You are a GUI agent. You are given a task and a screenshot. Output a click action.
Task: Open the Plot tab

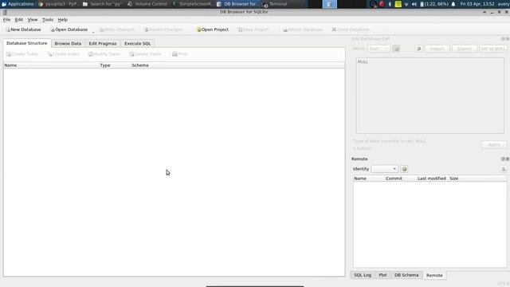point(382,275)
